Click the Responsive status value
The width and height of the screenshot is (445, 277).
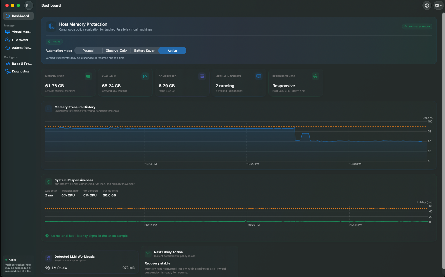tap(284, 86)
